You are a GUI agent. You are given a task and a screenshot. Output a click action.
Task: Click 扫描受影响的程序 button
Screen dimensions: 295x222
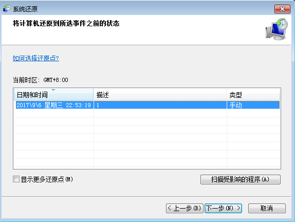tap(240, 179)
